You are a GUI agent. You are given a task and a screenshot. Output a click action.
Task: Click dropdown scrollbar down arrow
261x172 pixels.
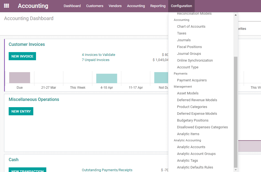click(236, 170)
